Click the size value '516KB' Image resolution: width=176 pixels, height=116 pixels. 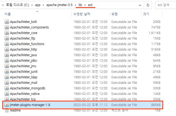pyautogui.click(x=156, y=50)
